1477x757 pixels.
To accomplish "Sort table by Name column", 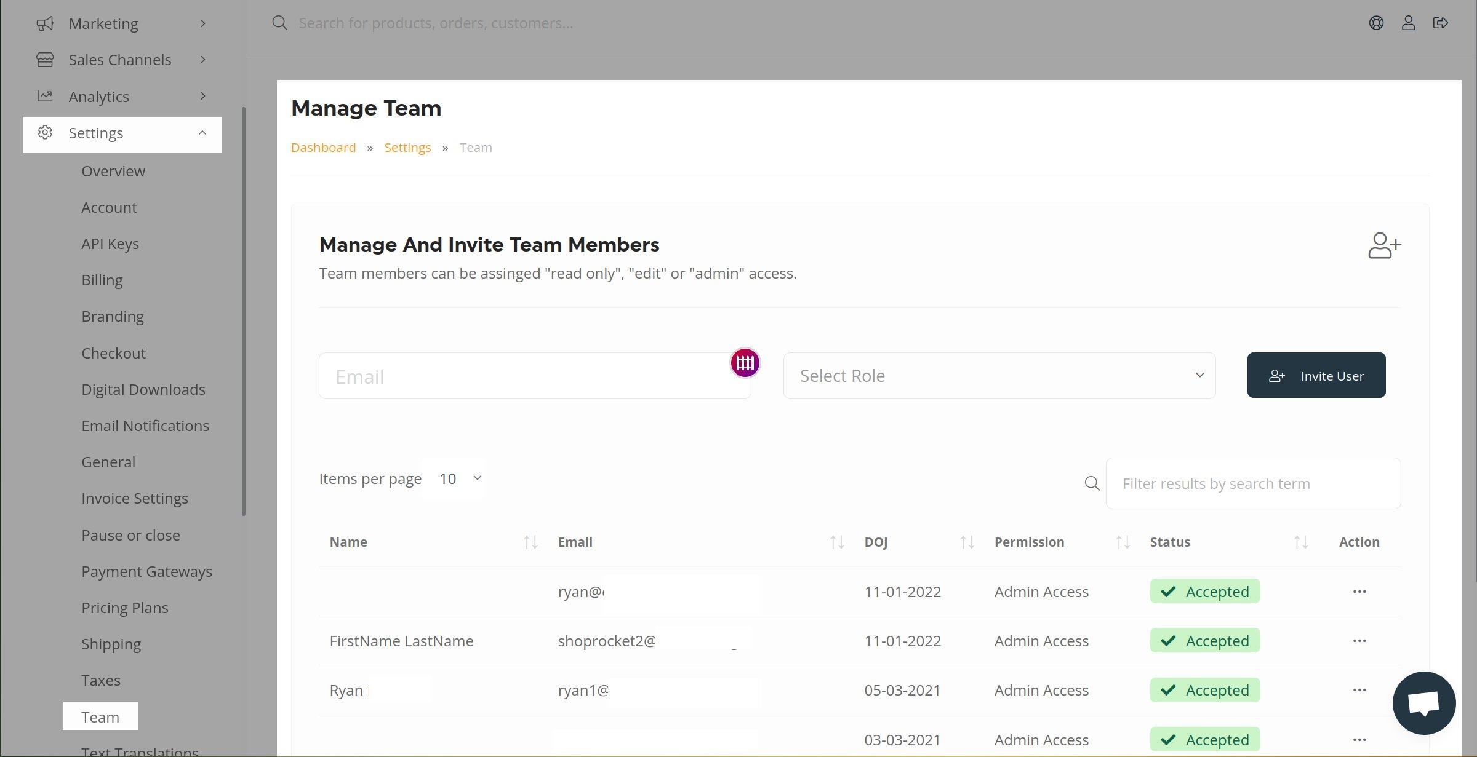I will pyautogui.click(x=530, y=542).
